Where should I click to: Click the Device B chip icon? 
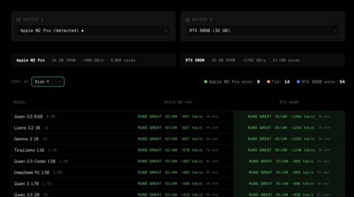click(188, 19)
